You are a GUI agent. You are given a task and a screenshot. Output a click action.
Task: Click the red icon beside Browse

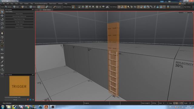pyautogui.click(x=28, y=100)
